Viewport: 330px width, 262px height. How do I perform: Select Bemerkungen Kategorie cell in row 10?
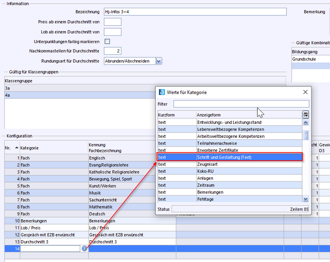pyautogui.click(x=54, y=221)
